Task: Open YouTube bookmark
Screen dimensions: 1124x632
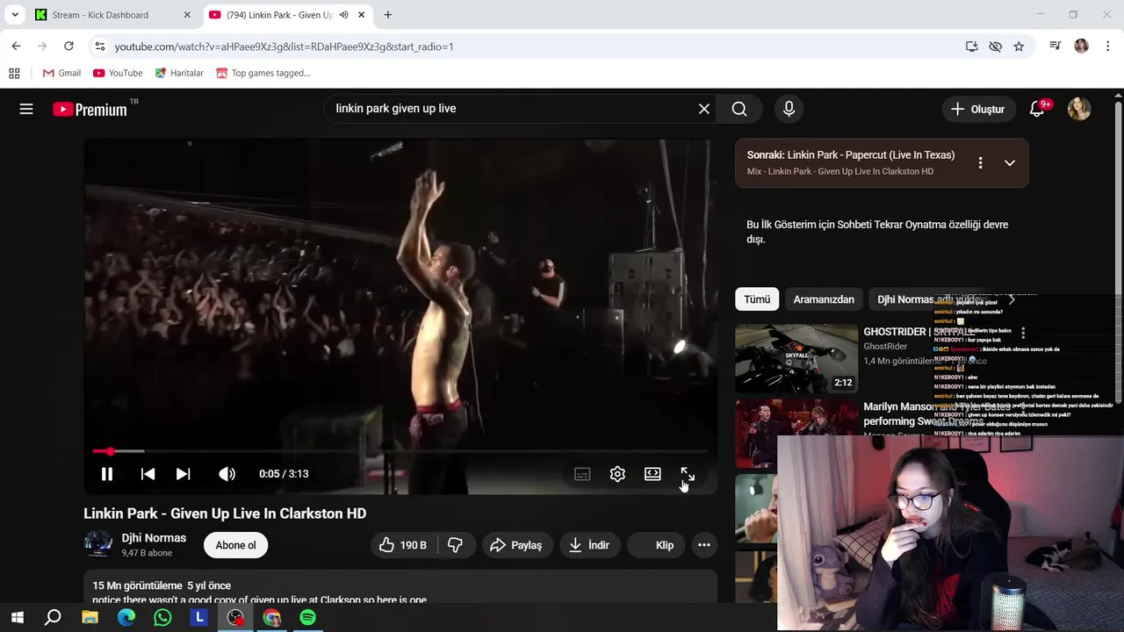Action: click(118, 73)
